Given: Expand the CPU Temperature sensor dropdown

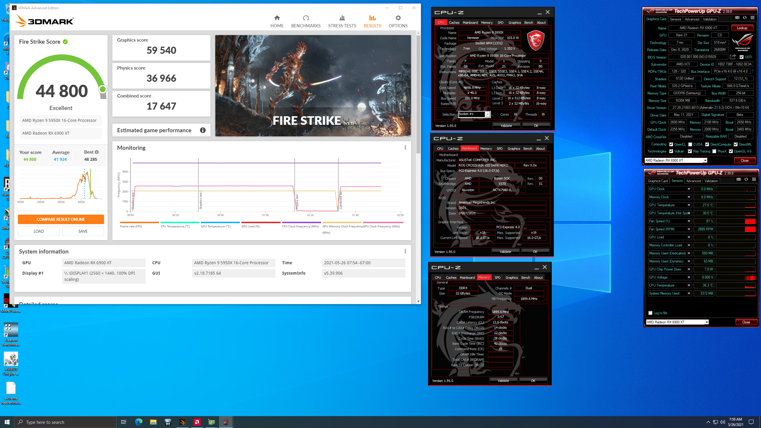Looking at the screenshot, I should (x=688, y=285).
